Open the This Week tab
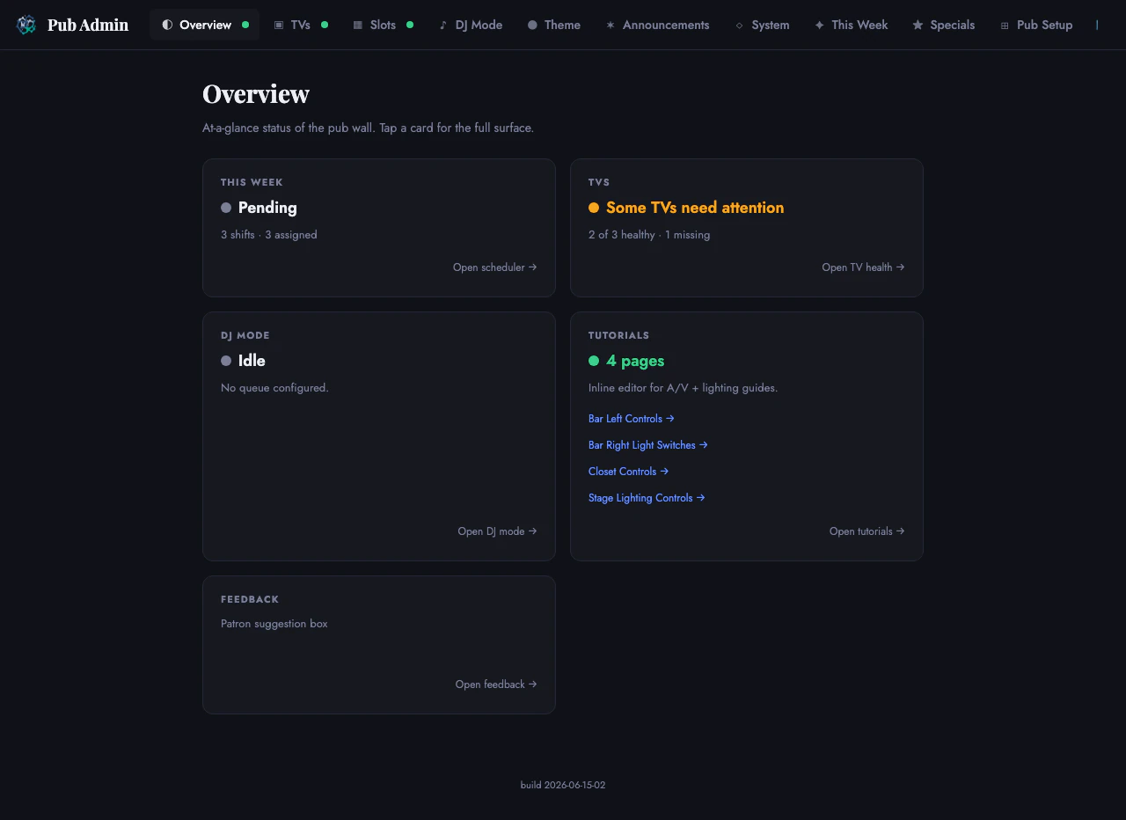The height and width of the screenshot is (820, 1126). (851, 25)
